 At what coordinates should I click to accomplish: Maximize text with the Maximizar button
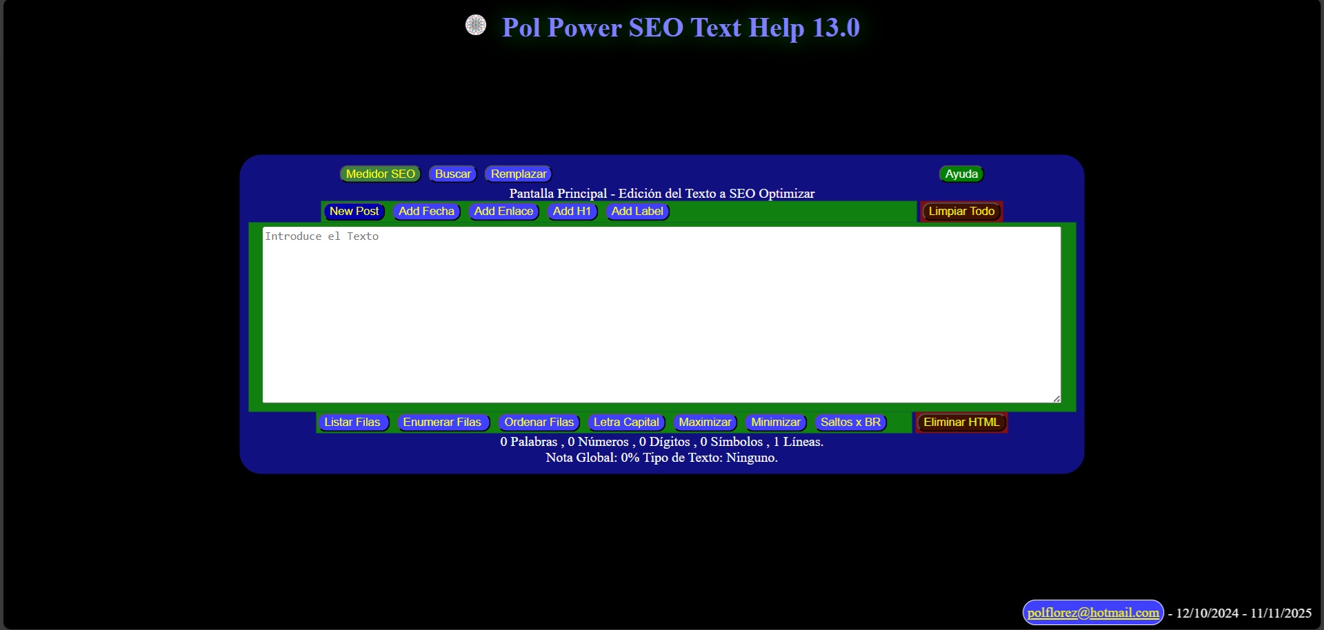click(x=704, y=422)
